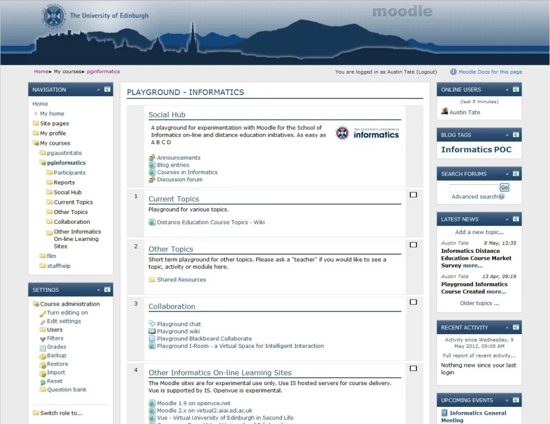This screenshot has width=550, height=424.
Task: Click the Reset icon in Settings
Action: (43, 382)
